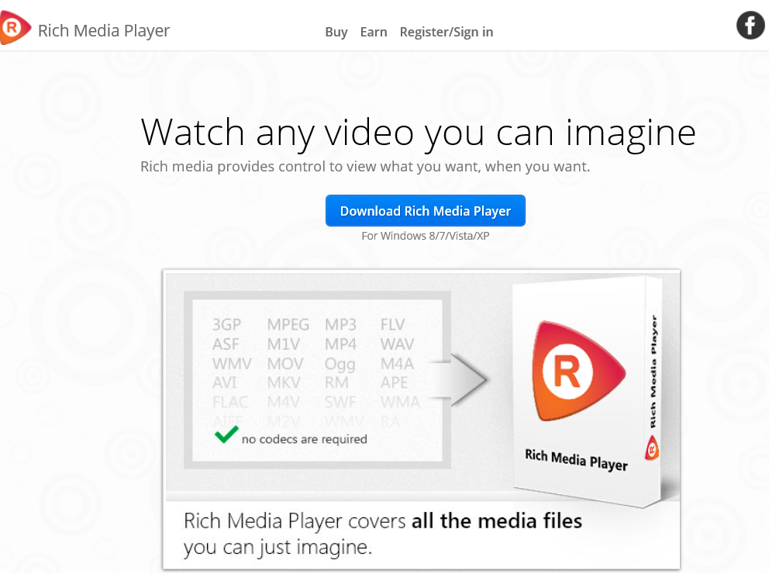Image resolution: width=769 pixels, height=574 pixels.
Task: Click the APE format label
Action: pyautogui.click(x=395, y=382)
